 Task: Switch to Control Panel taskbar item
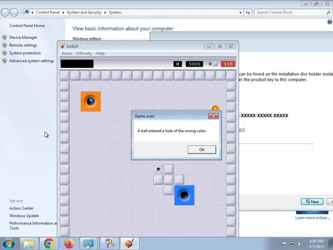tap(88, 243)
